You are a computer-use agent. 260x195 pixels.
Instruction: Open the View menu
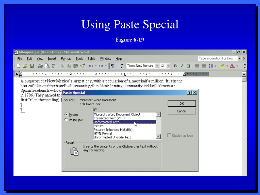click(x=40, y=59)
